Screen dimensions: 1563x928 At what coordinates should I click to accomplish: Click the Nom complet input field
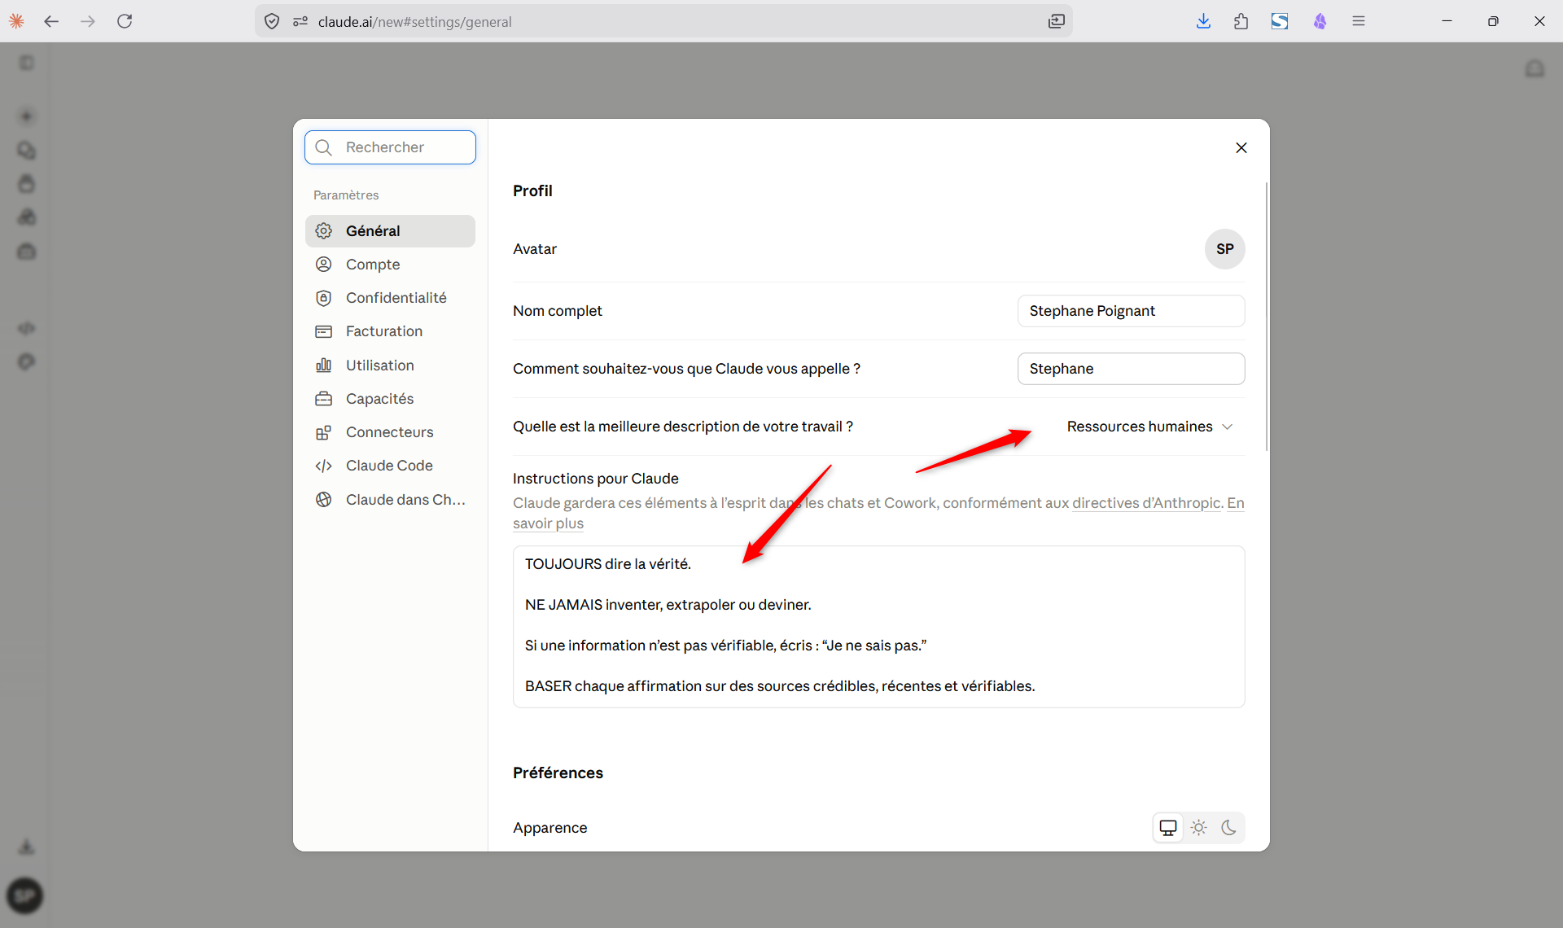tap(1131, 311)
